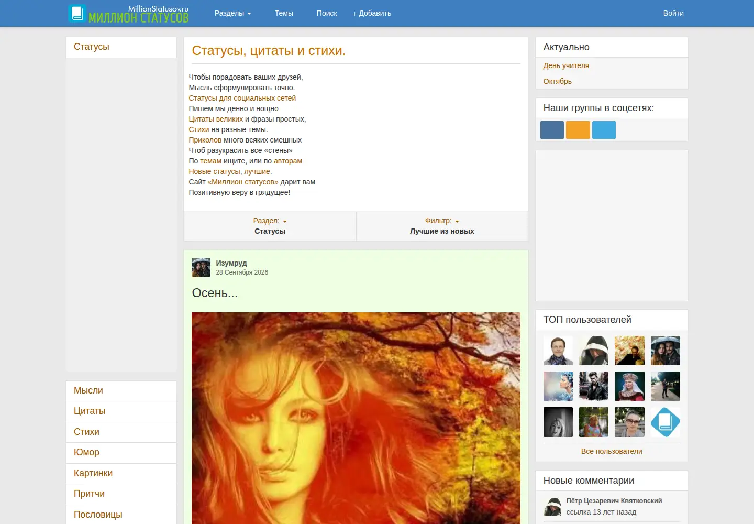The image size is (754, 524).
Task: Click the light blue social group button
Action: (x=604, y=130)
